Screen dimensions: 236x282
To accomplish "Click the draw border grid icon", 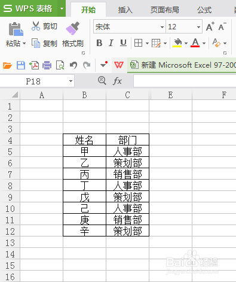I will click(156, 43).
